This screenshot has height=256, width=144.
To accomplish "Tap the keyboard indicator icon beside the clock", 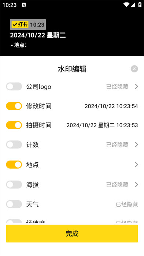I will coord(24,5).
